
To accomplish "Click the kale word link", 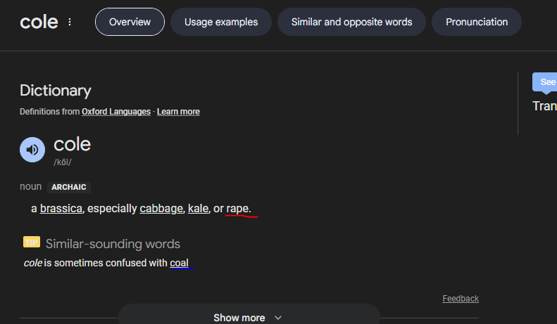I will (x=198, y=209).
